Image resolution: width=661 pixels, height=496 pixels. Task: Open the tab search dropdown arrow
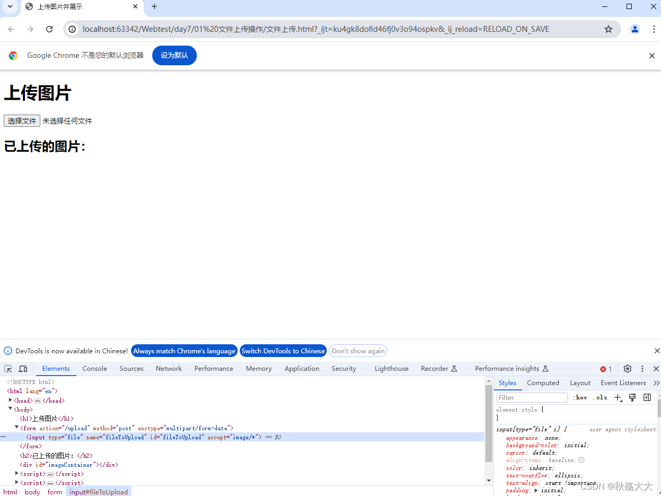tap(10, 6)
